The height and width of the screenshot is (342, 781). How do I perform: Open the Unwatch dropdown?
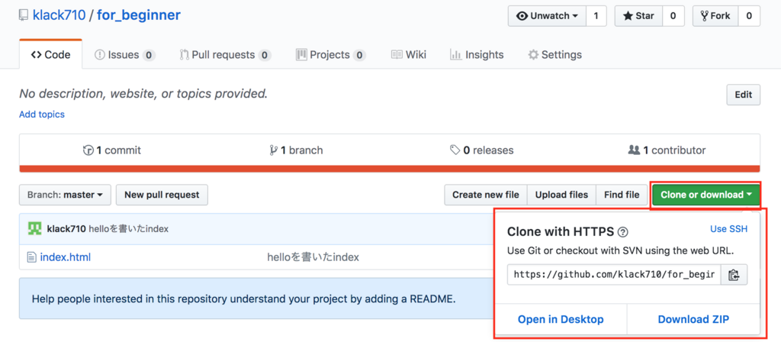tap(547, 16)
